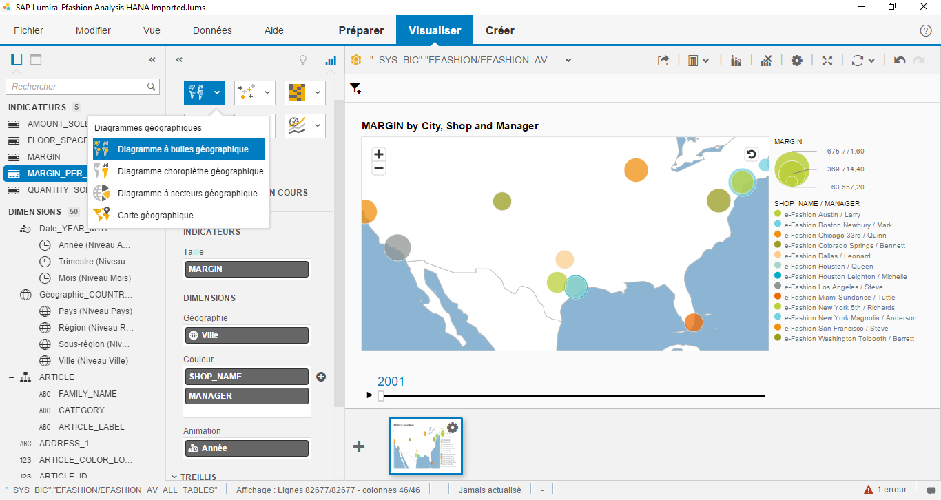This screenshot has width=941, height=500.
Task: Select Ville (Niveau Ville) dimension
Action: 93,361
